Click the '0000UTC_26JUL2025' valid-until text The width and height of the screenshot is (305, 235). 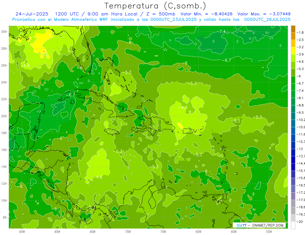267,20
